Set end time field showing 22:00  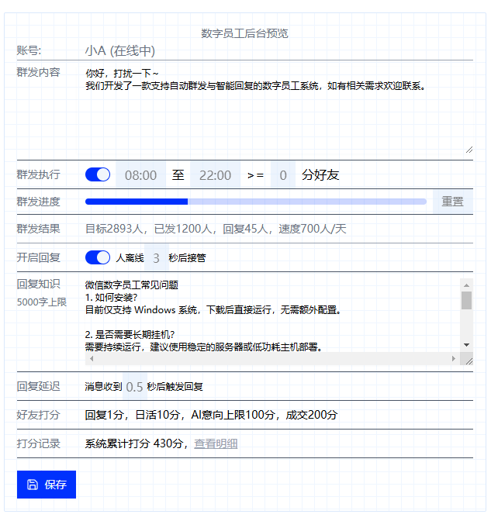tap(215, 175)
